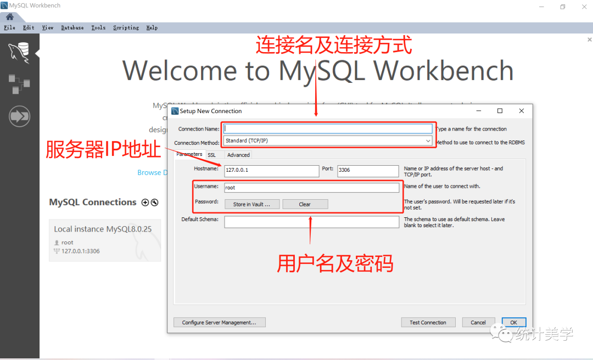This screenshot has width=593, height=360.
Task: Focus the Connection Name field
Action: (328, 128)
